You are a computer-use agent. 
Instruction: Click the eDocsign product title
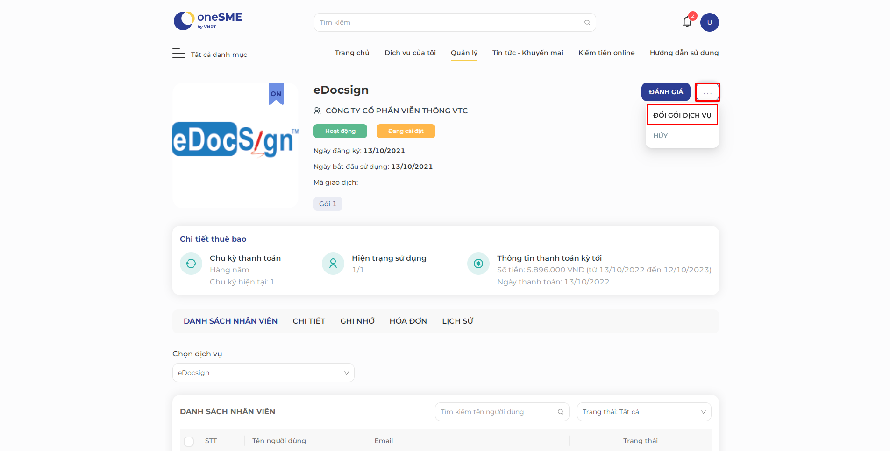point(341,90)
